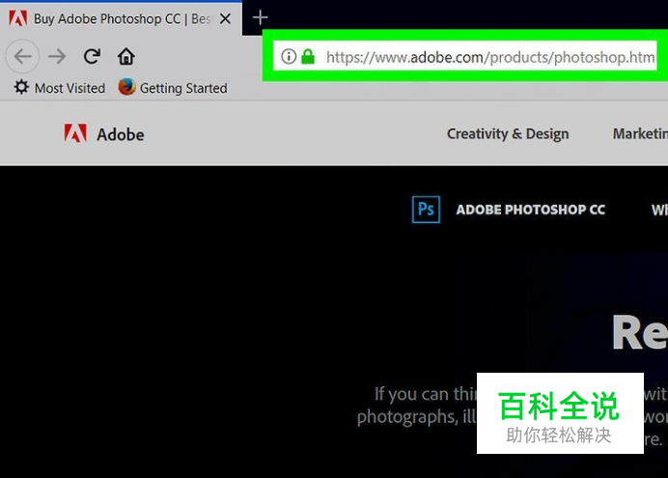Image resolution: width=668 pixels, height=478 pixels.
Task: Click the site information icon in address bar
Action: 289,56
